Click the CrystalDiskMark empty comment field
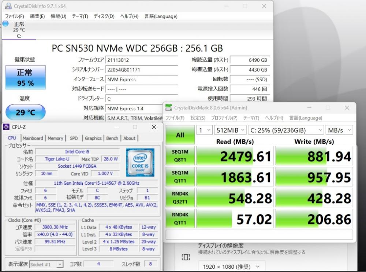Screen dimensions: 366x272 tap(259, 234)
